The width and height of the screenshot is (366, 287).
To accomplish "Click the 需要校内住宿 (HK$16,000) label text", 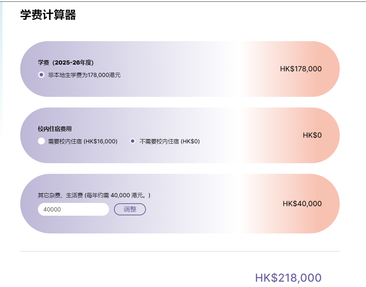I will click(83, 141).
